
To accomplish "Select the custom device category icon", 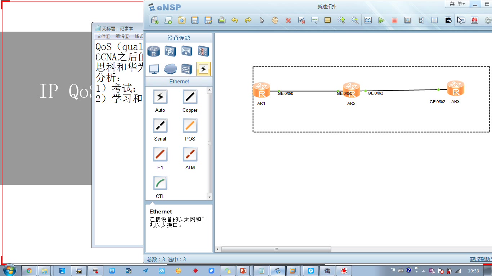I will tap(187, 69).
